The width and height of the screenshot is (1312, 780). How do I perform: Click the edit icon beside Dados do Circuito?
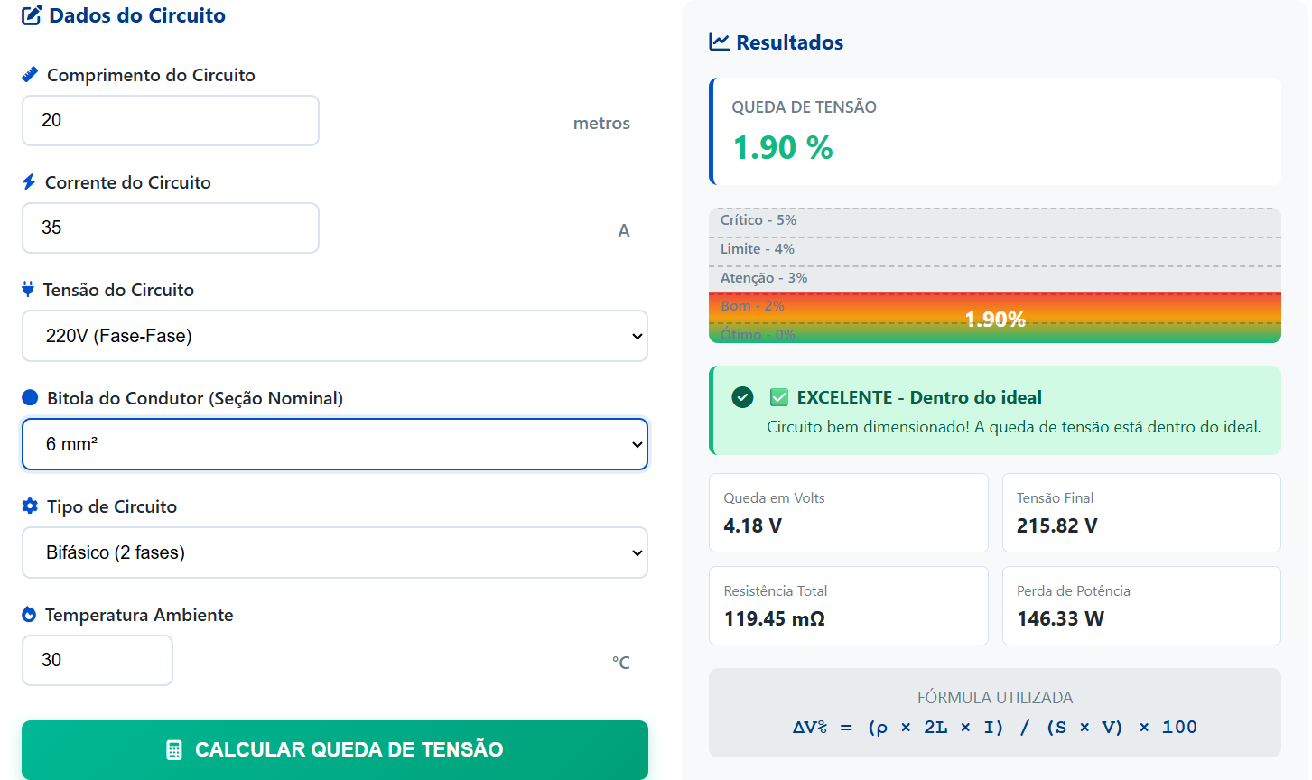(x=32, y=15)
